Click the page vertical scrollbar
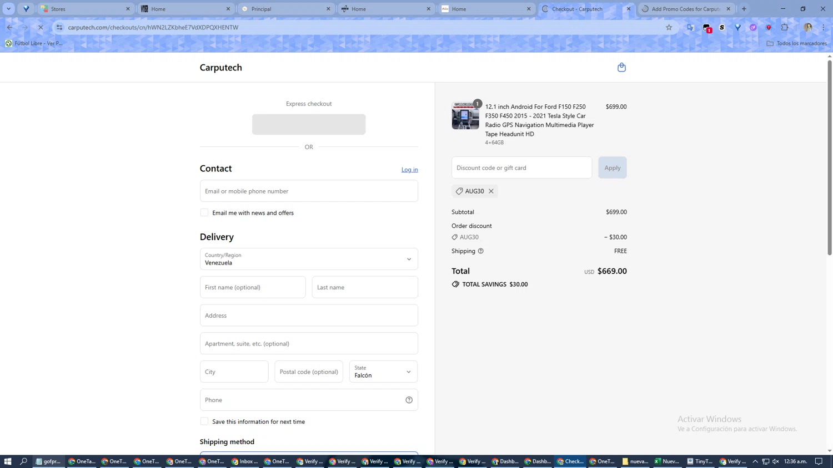This screenshot has height=468, width=833. (x=830, y=157)
